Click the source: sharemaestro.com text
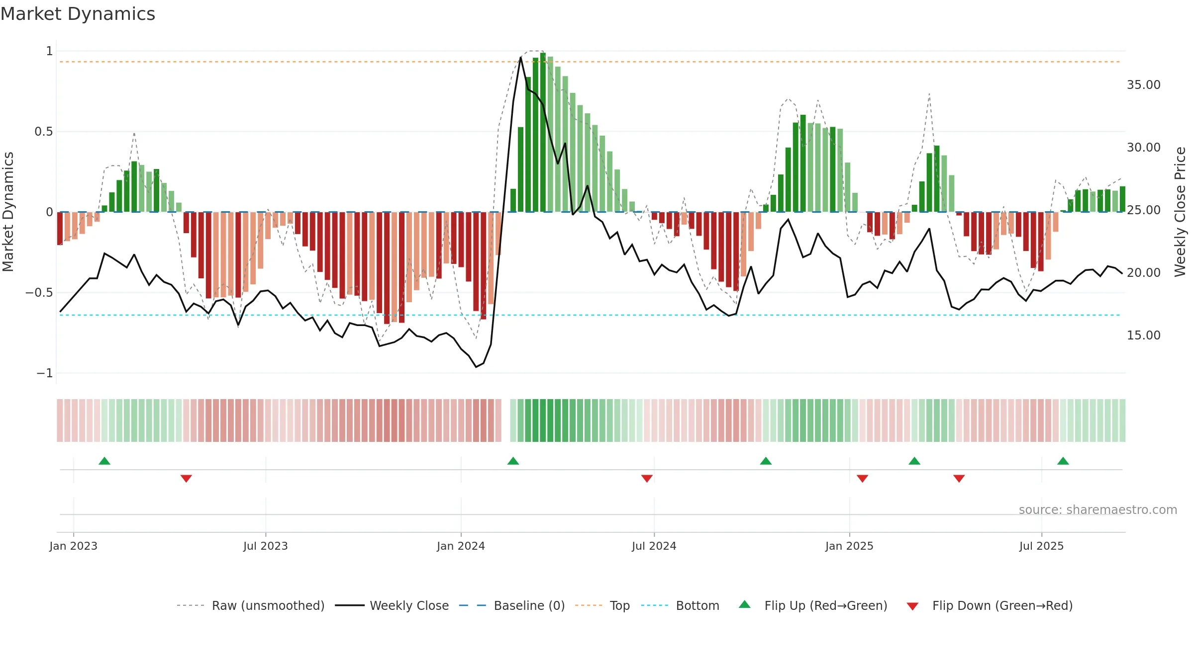Viewport: 1194px width, 671px height. click(1098, 509)
